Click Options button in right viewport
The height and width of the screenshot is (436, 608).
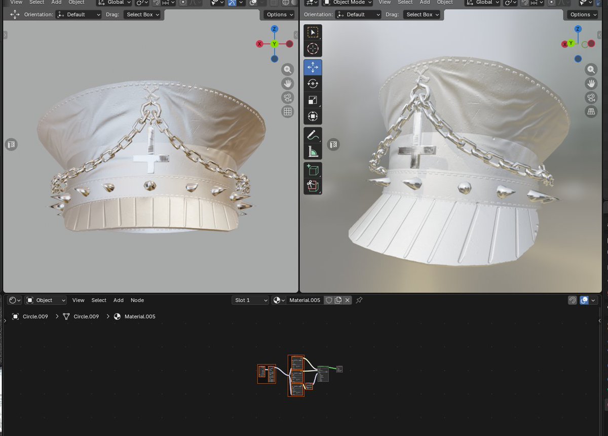coord(584,15)
